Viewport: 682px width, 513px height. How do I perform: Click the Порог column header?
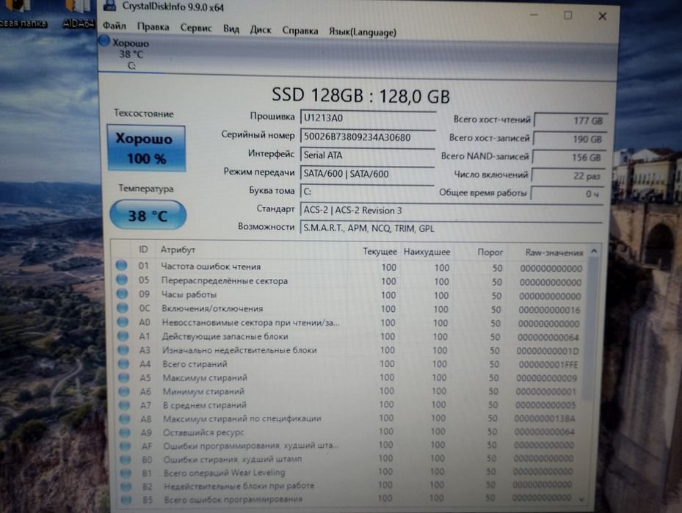click(490, 252)
